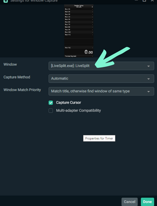157x206 pixels.
Task: Enable Multi-adapter Compatibility checkbox
Action: click(x=51, y=110)
